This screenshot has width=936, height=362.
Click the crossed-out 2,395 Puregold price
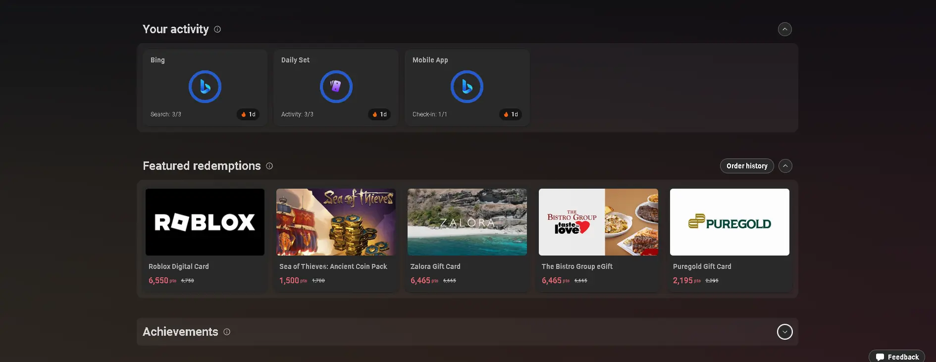712,281
